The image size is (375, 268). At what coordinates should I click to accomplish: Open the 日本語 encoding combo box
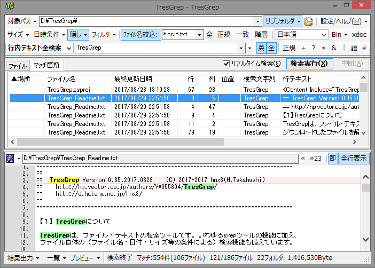click(x=301, y=35)
